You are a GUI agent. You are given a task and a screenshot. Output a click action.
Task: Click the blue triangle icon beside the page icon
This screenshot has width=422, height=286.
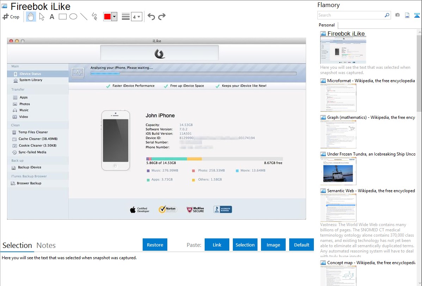[x=417, y=15]
